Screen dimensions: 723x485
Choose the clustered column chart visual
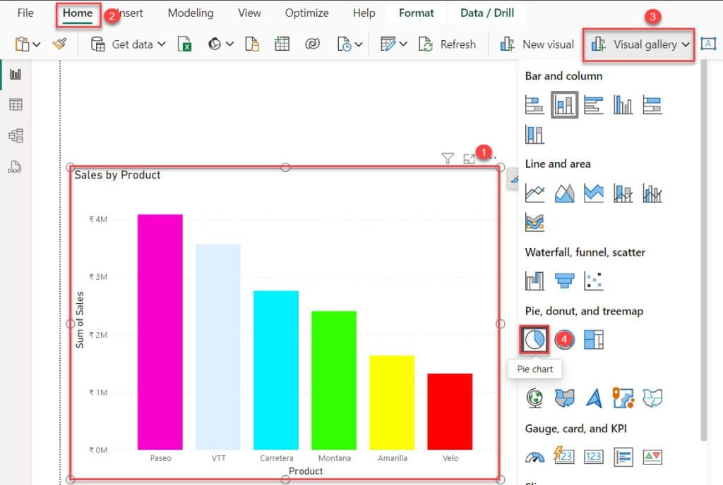click(623, 105)
